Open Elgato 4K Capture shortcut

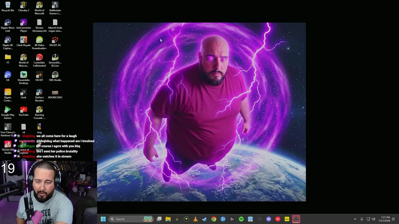[8, 43]
